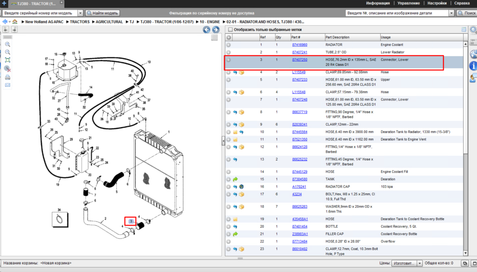
Task: Go to next diagram page arrow
Action: point(216,30)
